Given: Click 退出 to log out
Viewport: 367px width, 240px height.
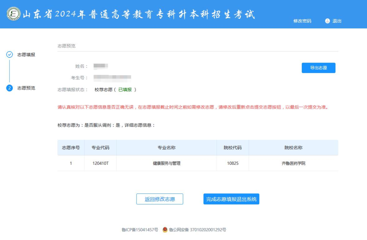Looking at the screenshot, I should [x=337, y=21].
